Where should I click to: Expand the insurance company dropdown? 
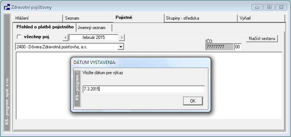pyautogui.click(x=121, y=47)
